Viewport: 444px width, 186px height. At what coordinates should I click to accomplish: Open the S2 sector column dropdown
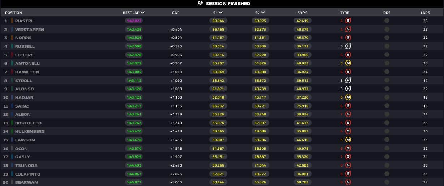(263, 13)
